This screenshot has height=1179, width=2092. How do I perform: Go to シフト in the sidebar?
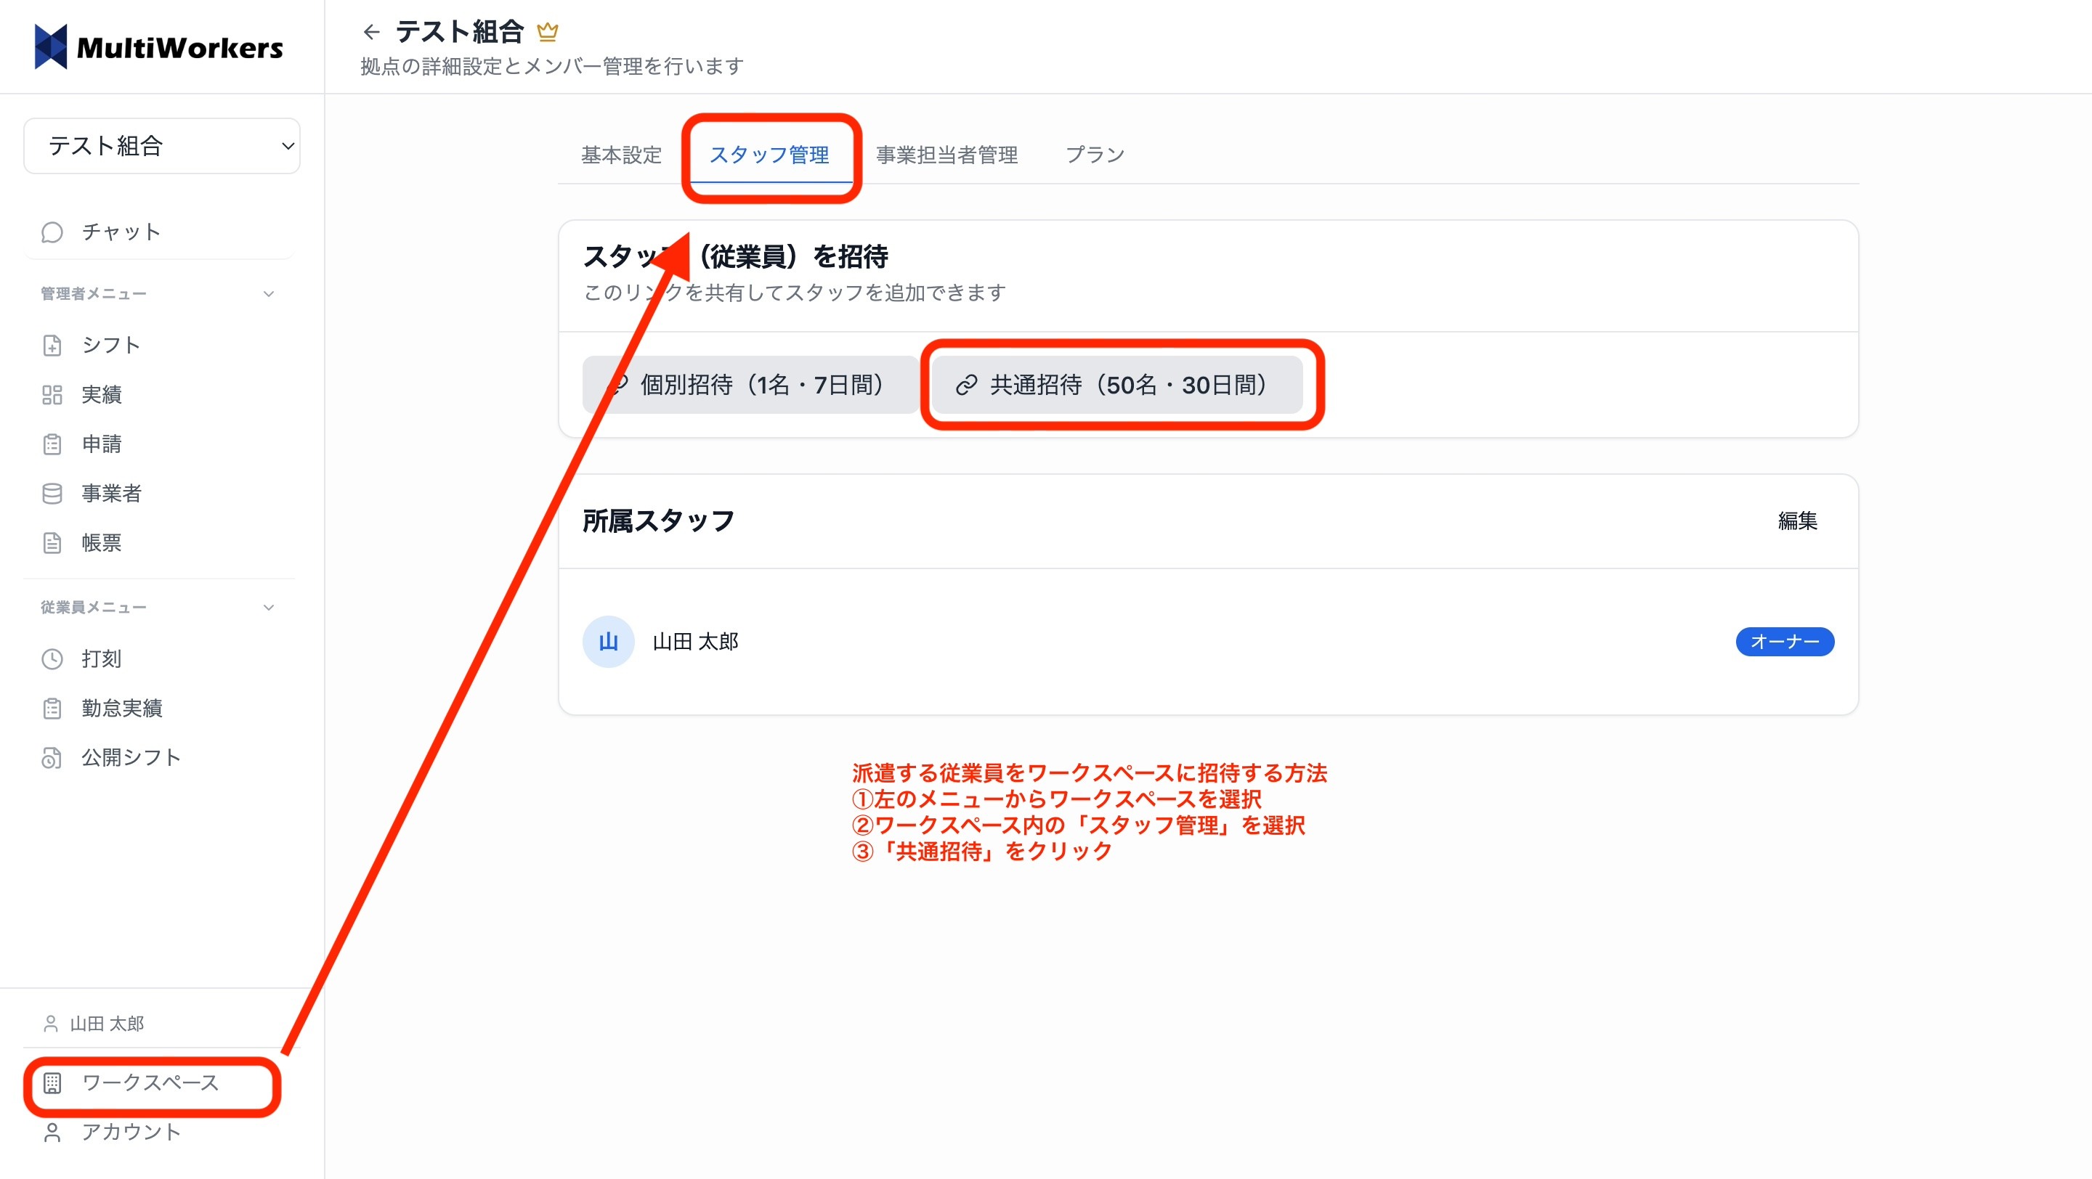[158, 346]
